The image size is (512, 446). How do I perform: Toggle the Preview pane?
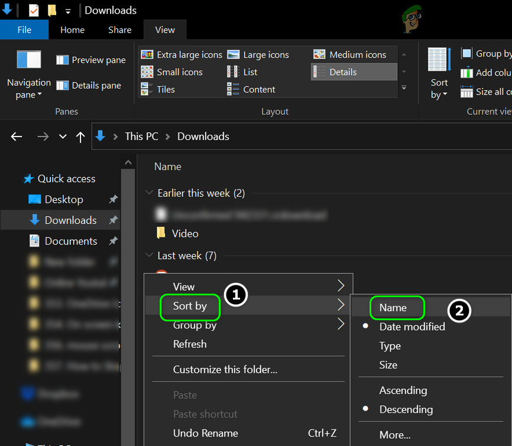tap(91, 60)
